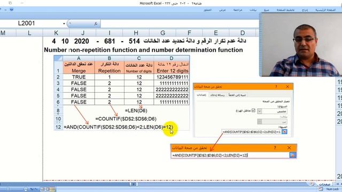Click the Number of digits header cell
Screen dimensions: 342x192
pyautogui.click(x=139, y=68)
